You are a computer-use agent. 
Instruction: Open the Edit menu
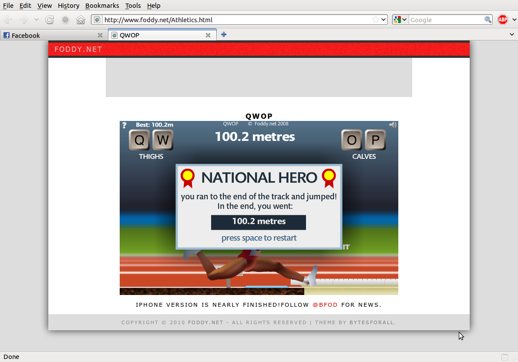25,6
